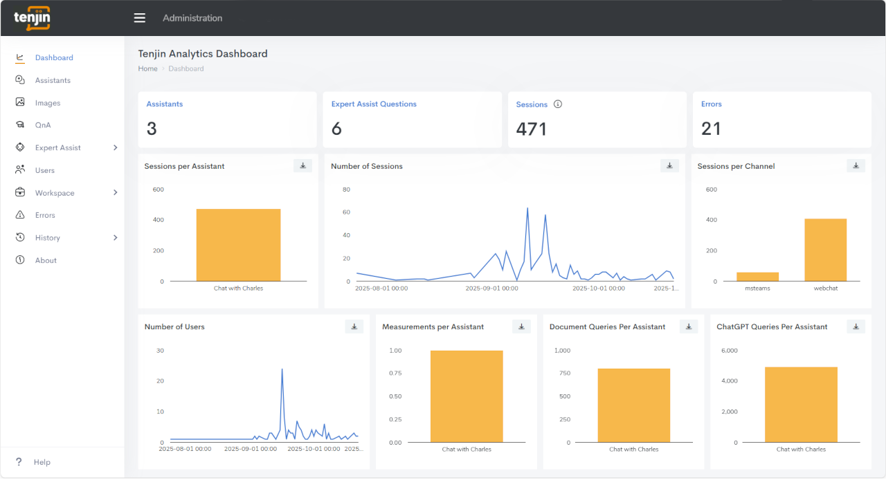Screen dimensions: 886x498
Task: Toggle the hamburger menu in header
Action: click(x=140, y=18)
